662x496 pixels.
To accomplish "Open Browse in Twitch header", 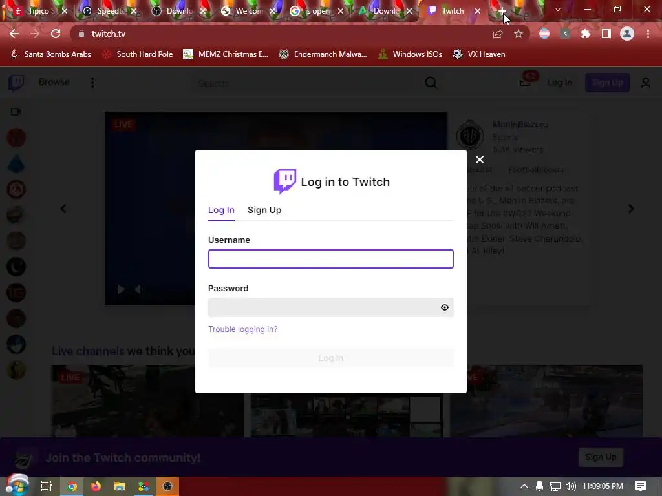I will [x=54, y=82].
